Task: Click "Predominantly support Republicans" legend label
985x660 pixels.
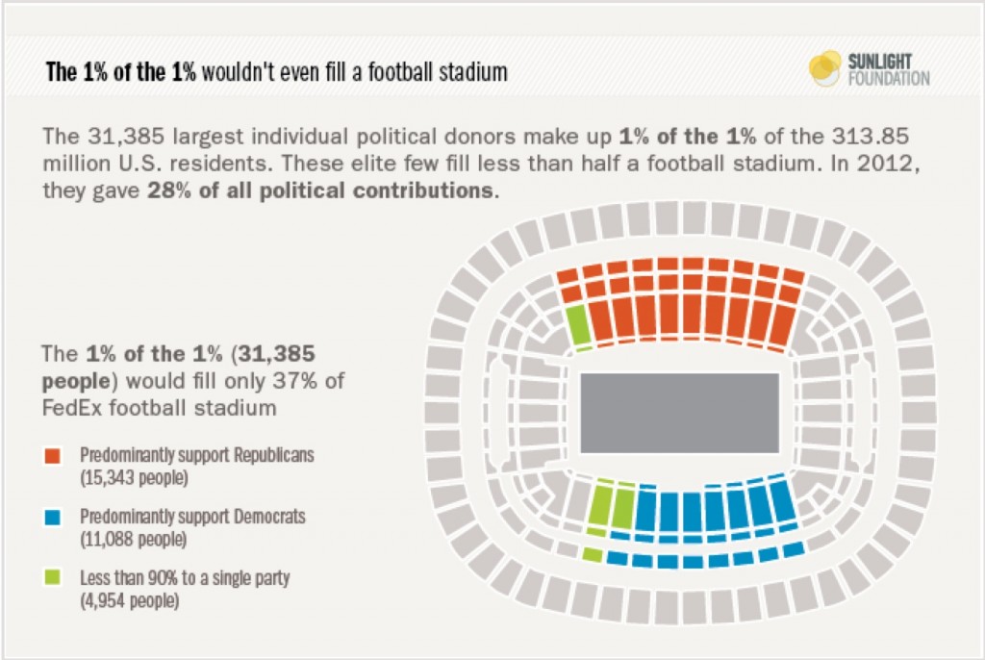Action: click(197, 455)
